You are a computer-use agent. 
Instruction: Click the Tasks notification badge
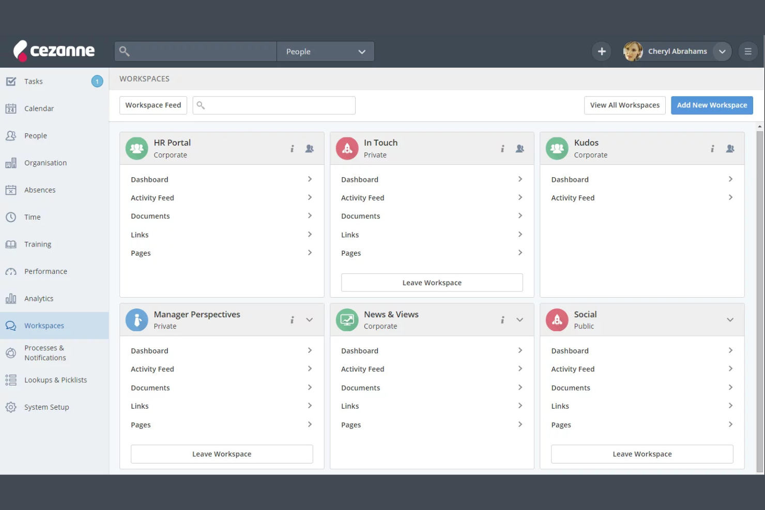click(x=97, y=81)
